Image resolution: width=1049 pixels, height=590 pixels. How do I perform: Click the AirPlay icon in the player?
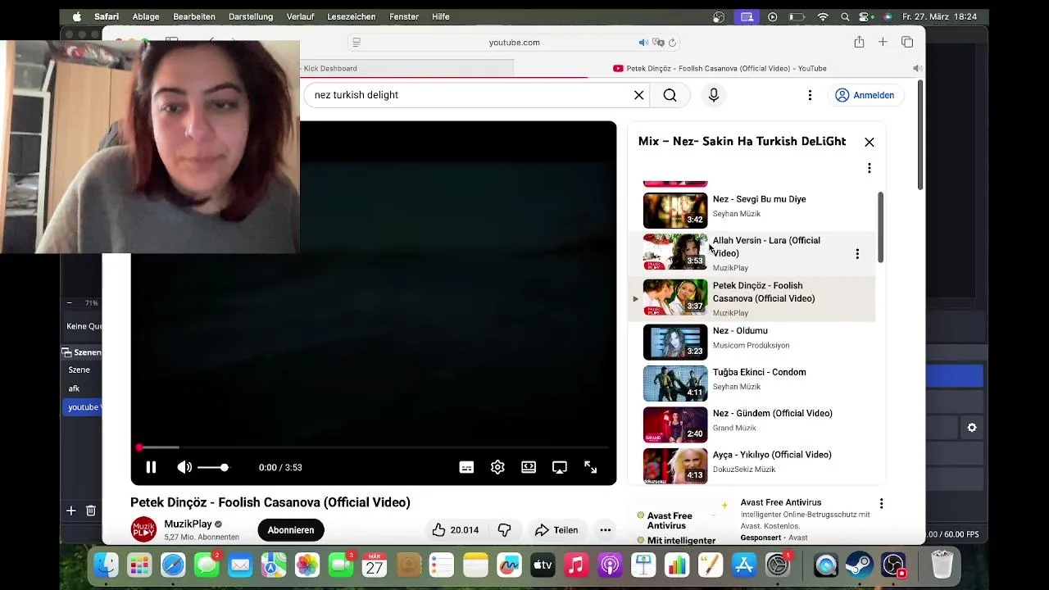(560, 467)
